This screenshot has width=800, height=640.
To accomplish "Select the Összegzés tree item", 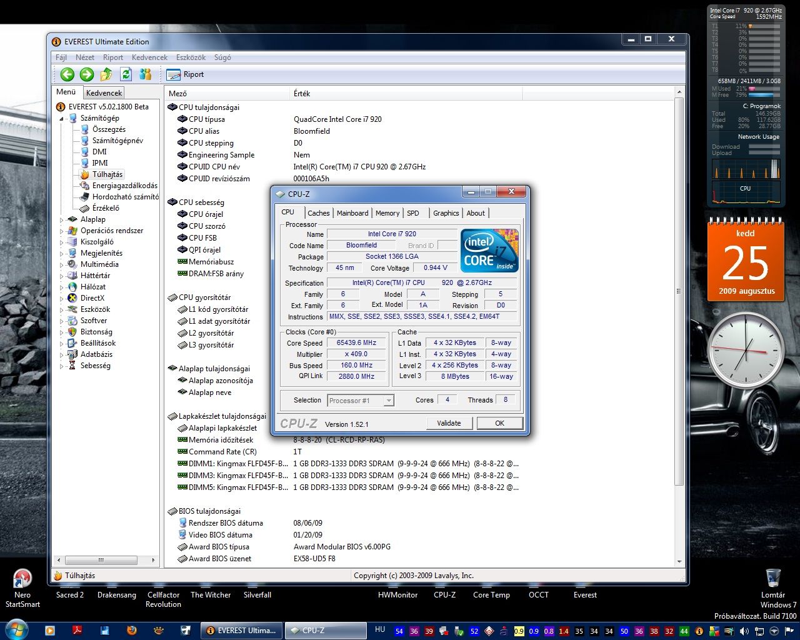I will click(109, 129).
